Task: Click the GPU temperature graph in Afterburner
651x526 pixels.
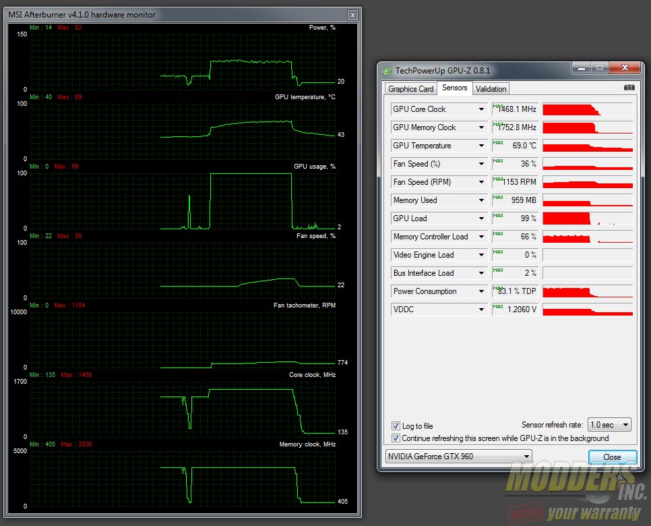Action: pyautogui.click(x=183, y=131)
